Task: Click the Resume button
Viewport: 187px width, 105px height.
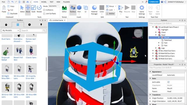Action: tap(127, 9)
